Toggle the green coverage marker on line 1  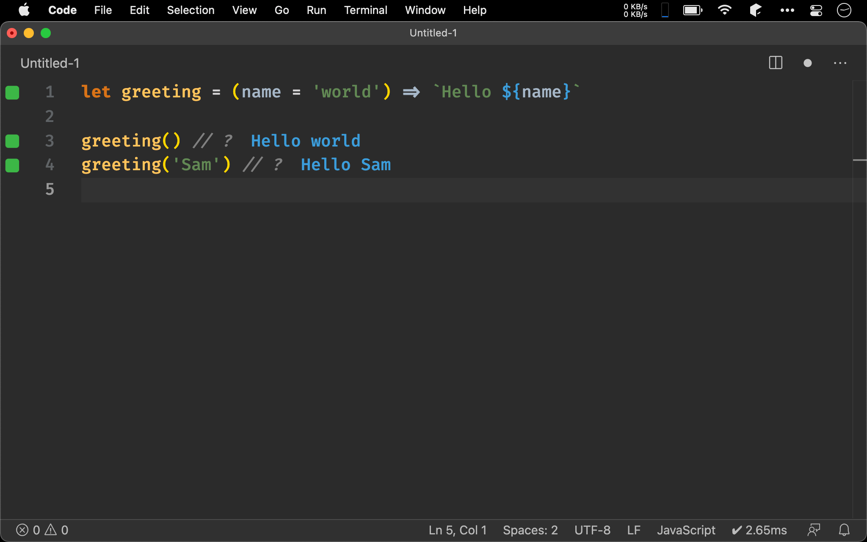pos(12,92)
